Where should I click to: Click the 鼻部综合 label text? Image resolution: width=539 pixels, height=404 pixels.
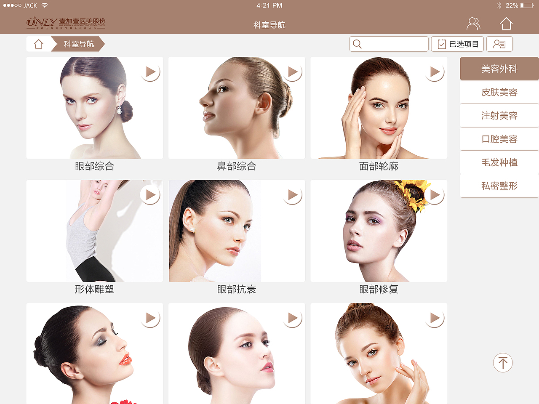(x=237, y=166)
